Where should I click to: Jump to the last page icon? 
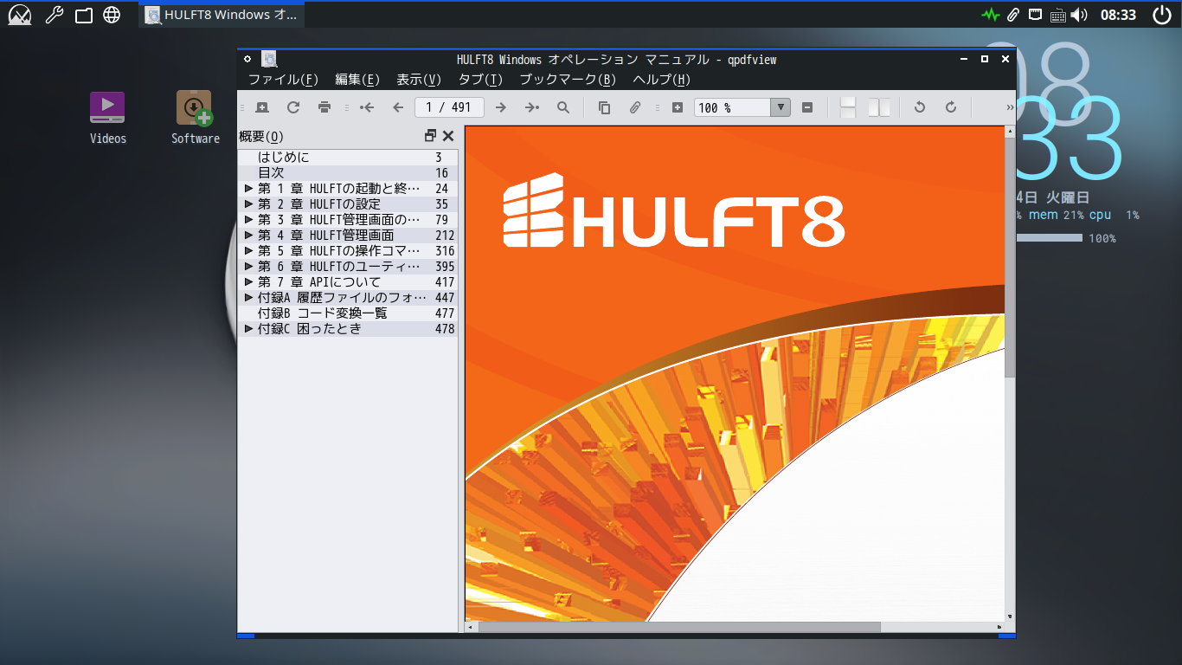click(x=531, y=107)
